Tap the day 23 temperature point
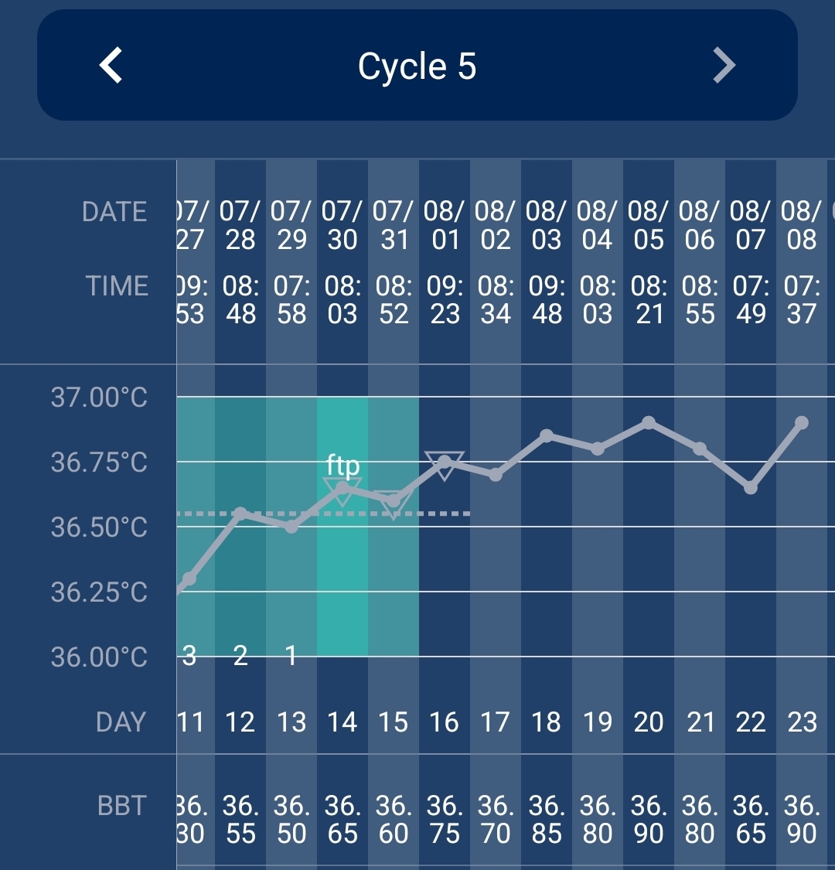Screen dimensions: 835x870 [802, 422]
